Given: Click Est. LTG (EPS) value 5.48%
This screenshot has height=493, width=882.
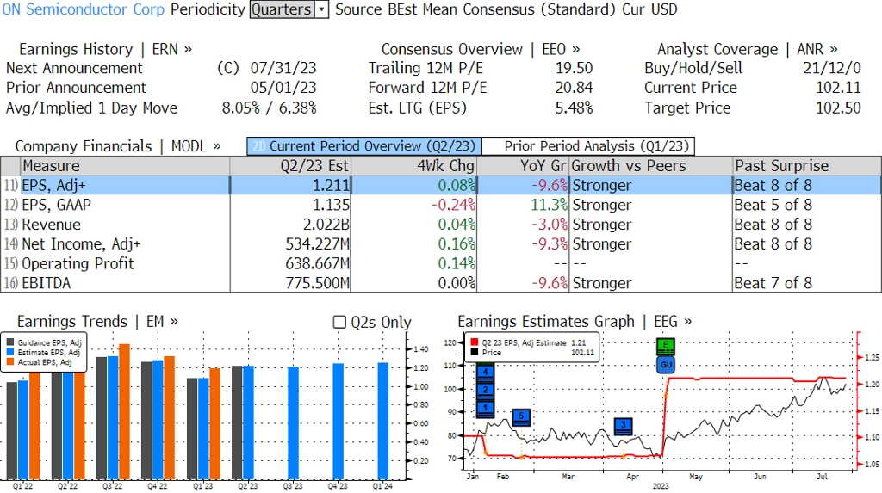Looking at the screenshot, I should tap(574, 108).
